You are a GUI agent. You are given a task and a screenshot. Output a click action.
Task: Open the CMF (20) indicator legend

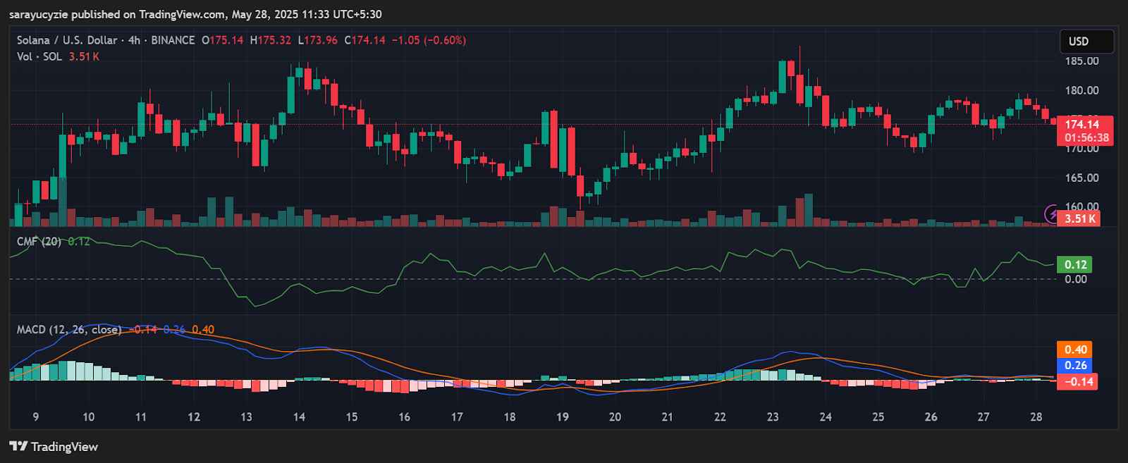pos(39,241)
